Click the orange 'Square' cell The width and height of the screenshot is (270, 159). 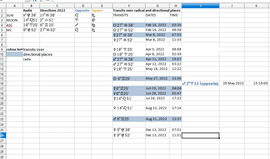click(102, 10)
